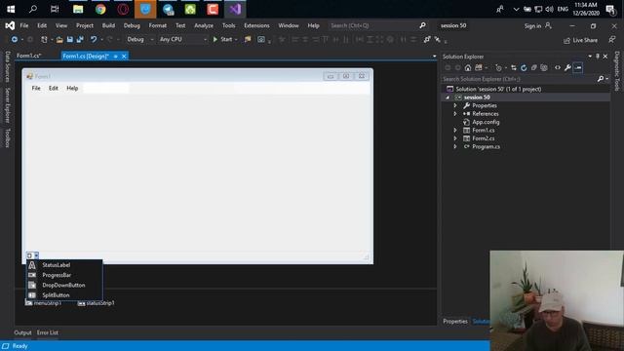Open the Analyze menu

point(204,25)
